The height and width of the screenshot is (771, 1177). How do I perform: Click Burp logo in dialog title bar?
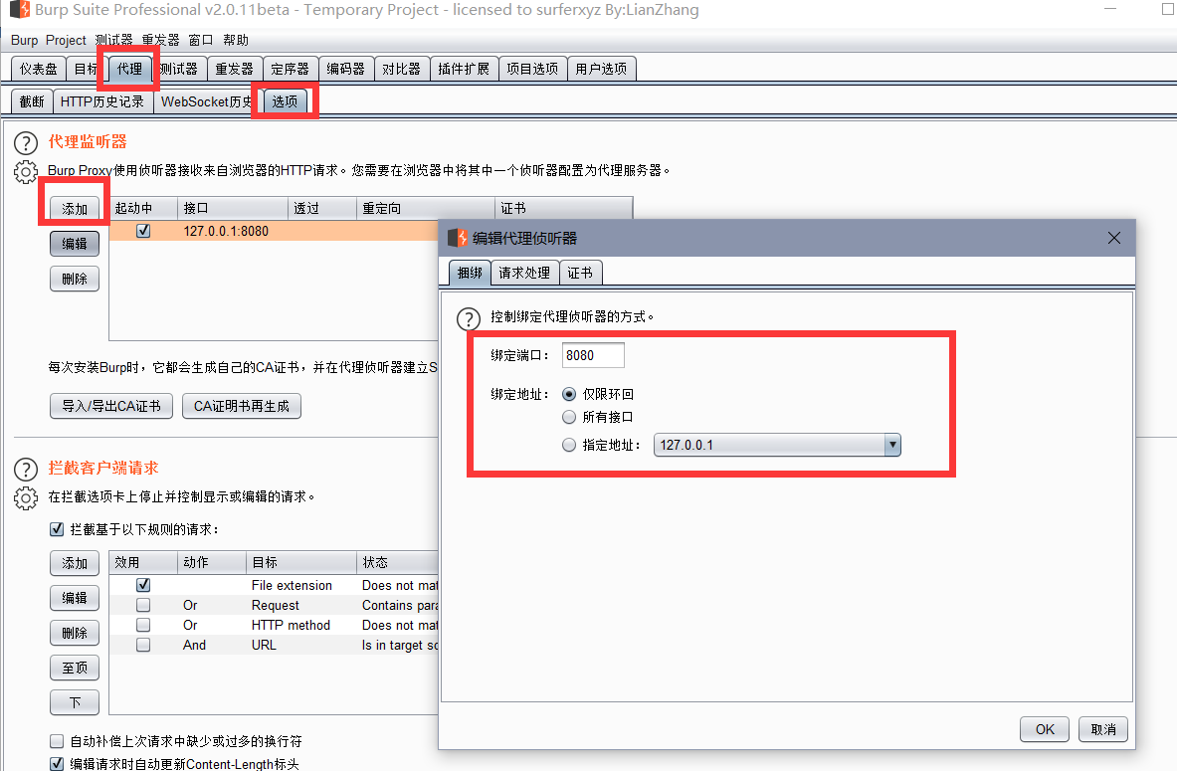458,239
